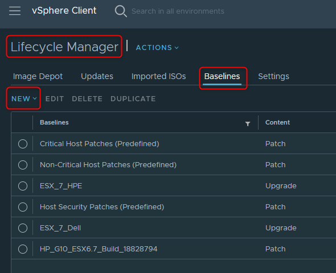Select Host Security Patches radio button
The image size is (336, 273).
(23, 207)
